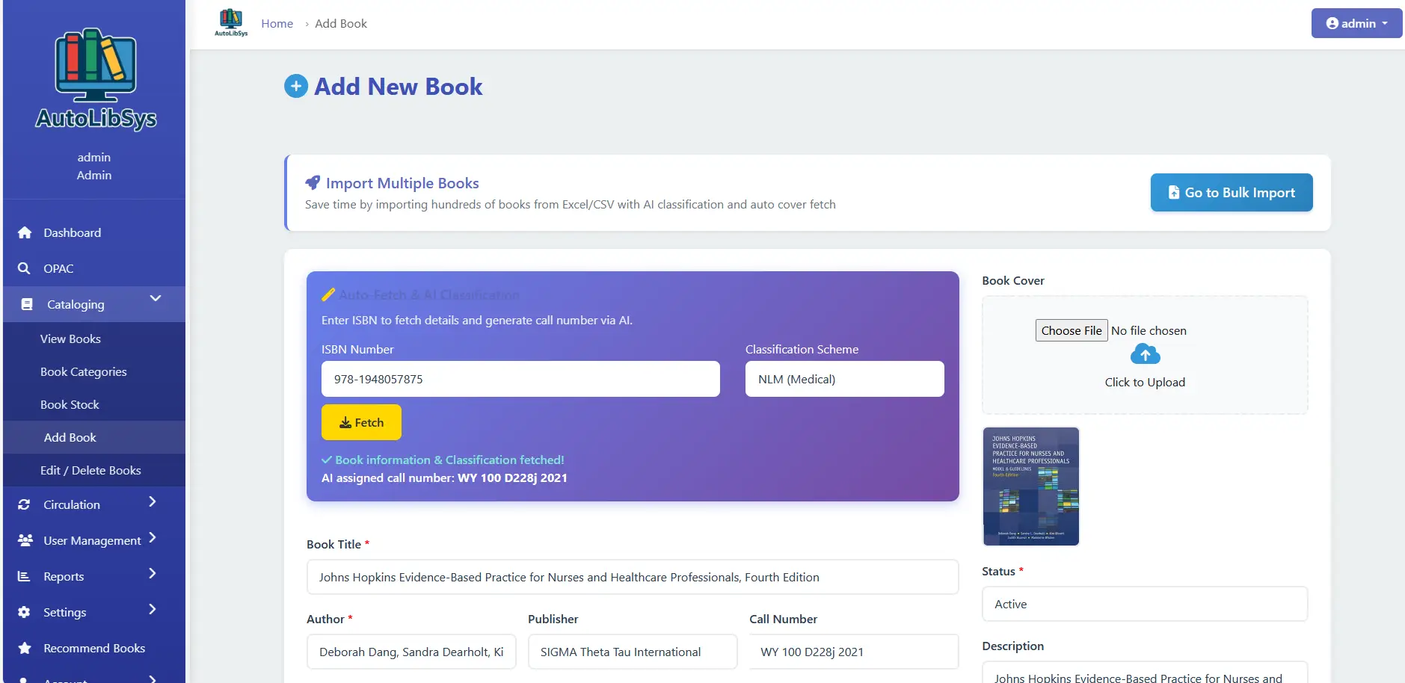Expand the Circulation submenu arrow
Image resolution: width=1405 pixels, height=683 pixels.
[153, 502]
